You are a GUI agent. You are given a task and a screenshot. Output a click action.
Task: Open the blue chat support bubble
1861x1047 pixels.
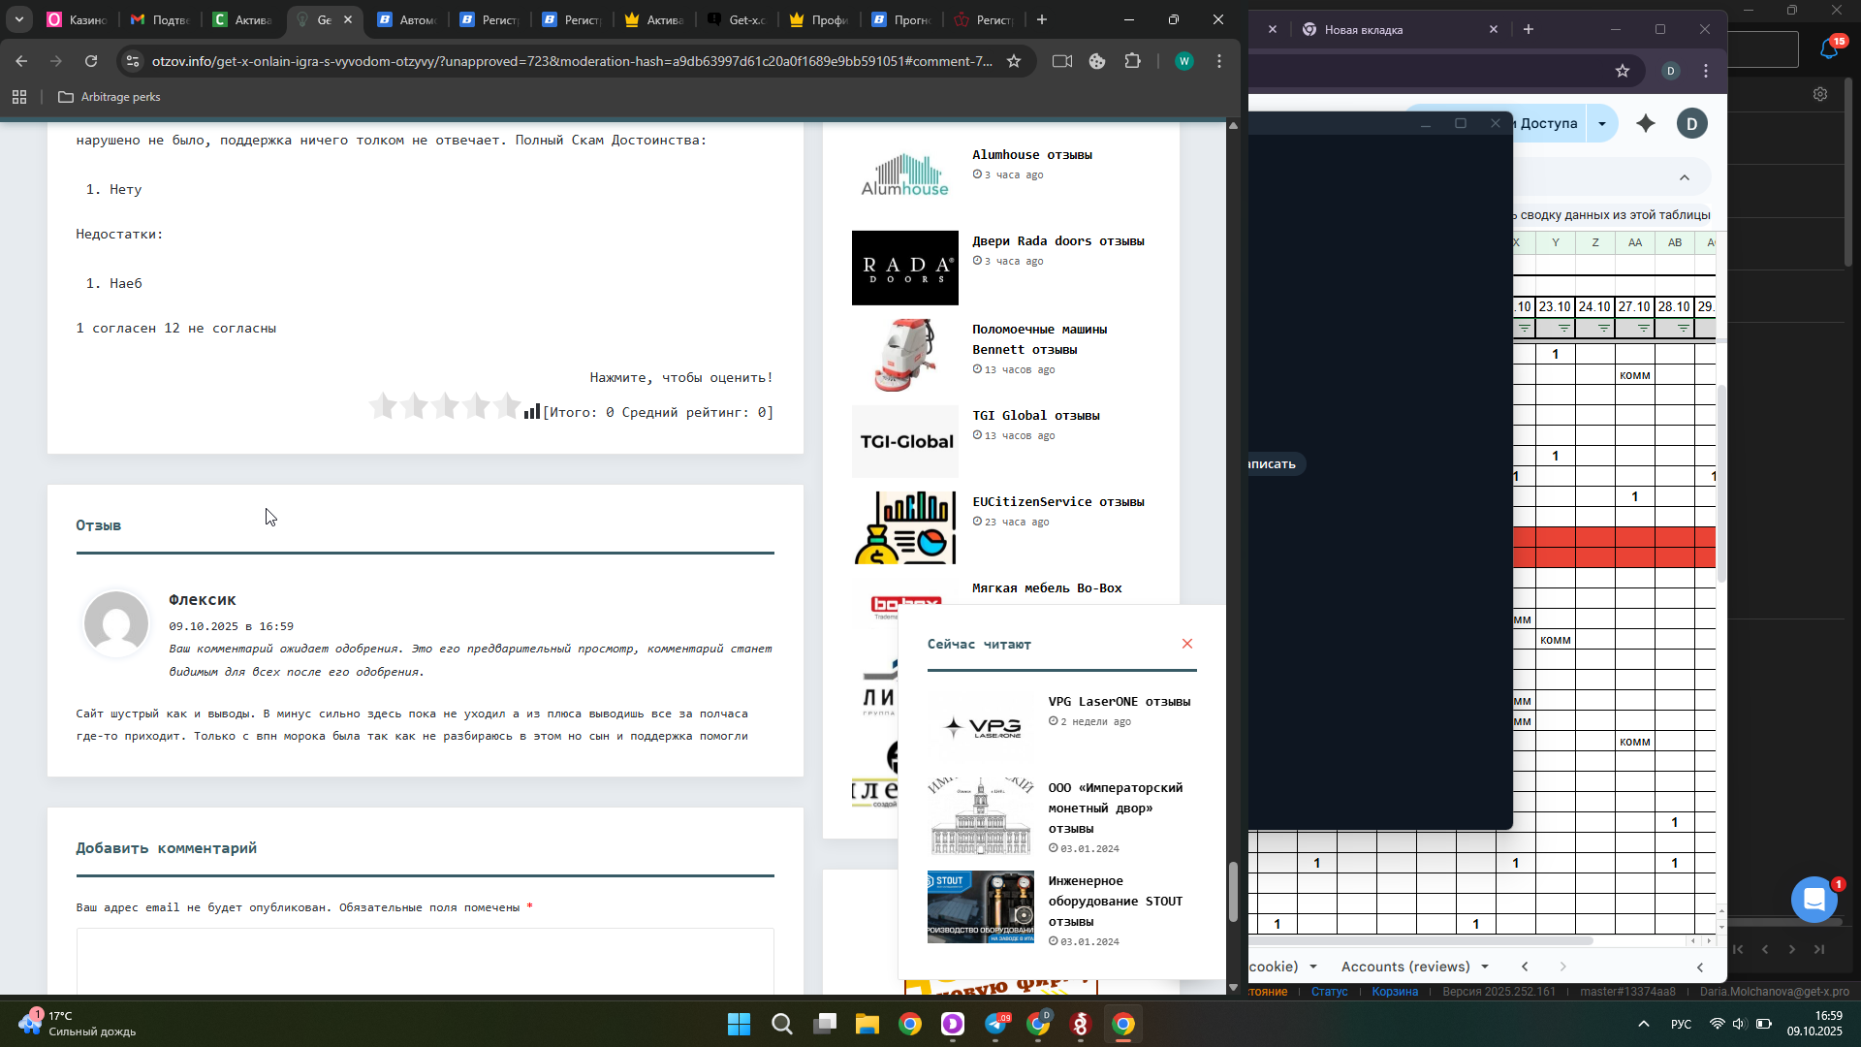[1814, 899]
